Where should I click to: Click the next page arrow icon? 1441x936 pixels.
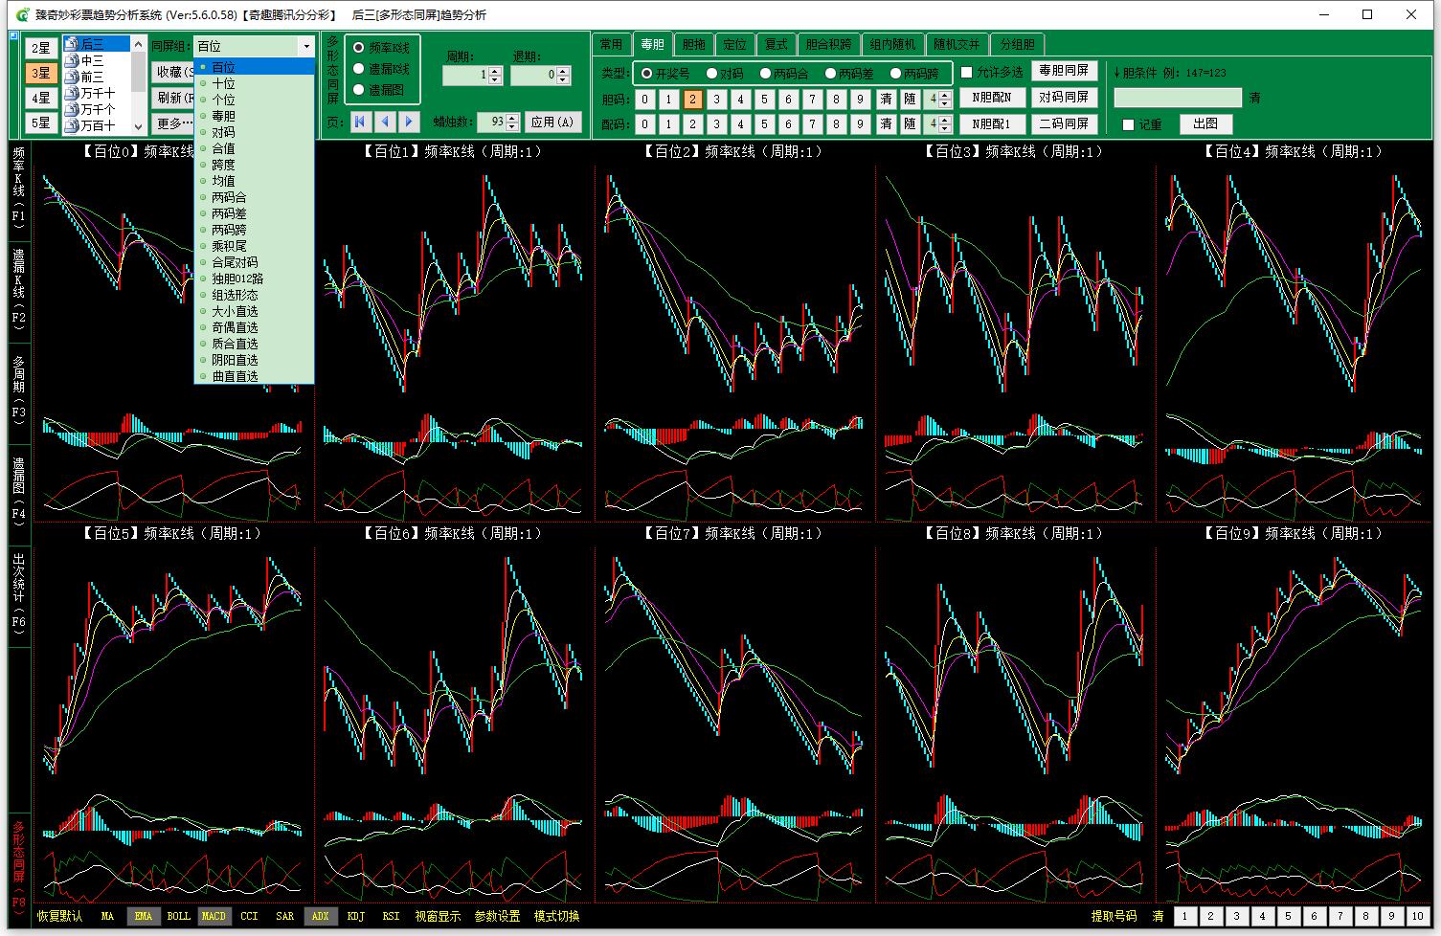coord(409,122)
